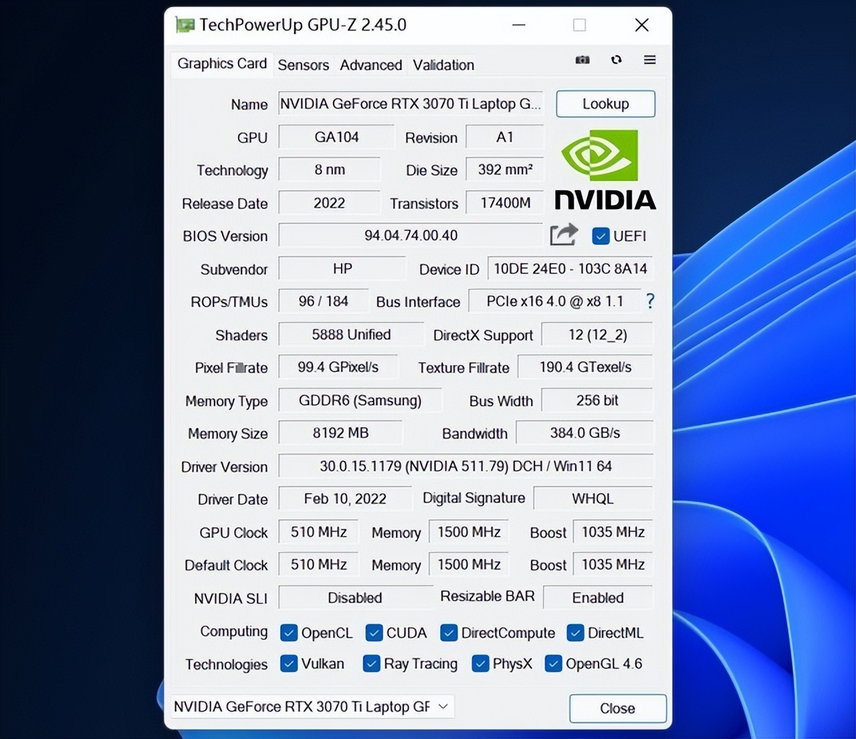Click the Bus Width value 256 bit
The width and height of the screenshot is (856, 739).
pyautogui.click(x=597, y=400)
